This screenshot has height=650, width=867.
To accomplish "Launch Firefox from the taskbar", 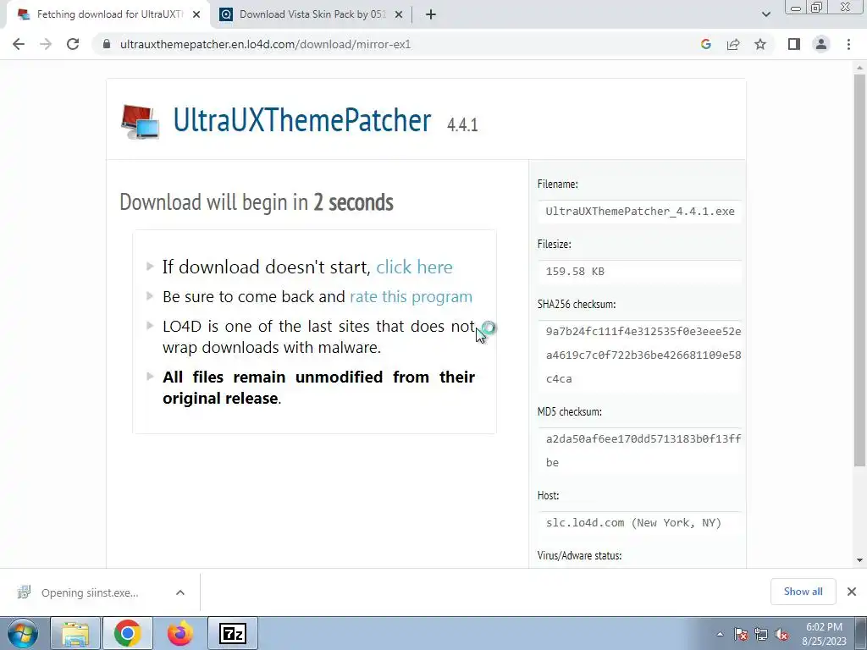I will click(180, 633).
